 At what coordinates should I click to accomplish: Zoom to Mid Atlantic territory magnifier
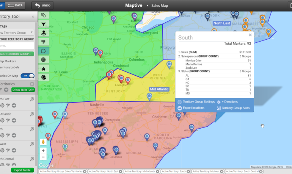pyautogui.click(x=32, y=114)
